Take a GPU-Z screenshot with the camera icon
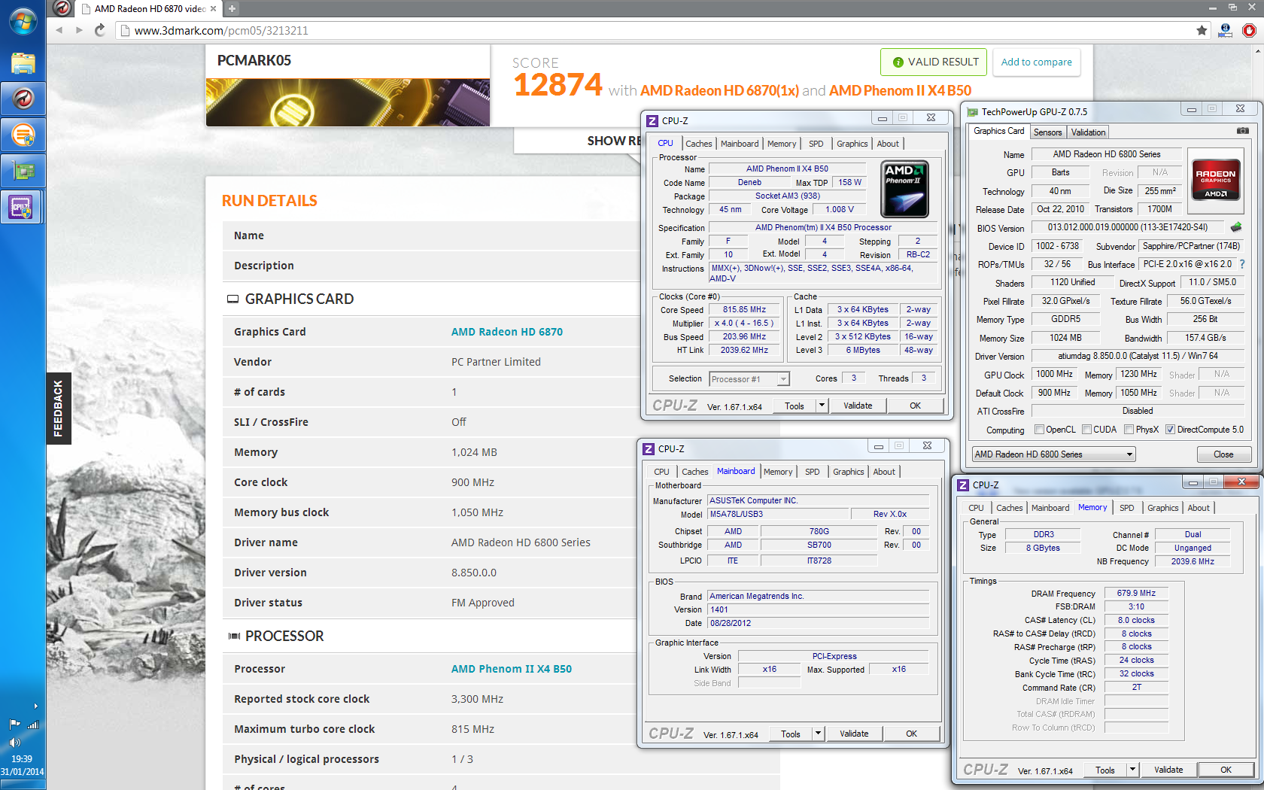1264x790 pixels. pyautogui.click(x=1242, y=131)
